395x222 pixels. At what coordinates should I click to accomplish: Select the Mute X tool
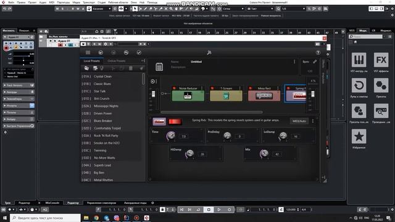point(166,9)
